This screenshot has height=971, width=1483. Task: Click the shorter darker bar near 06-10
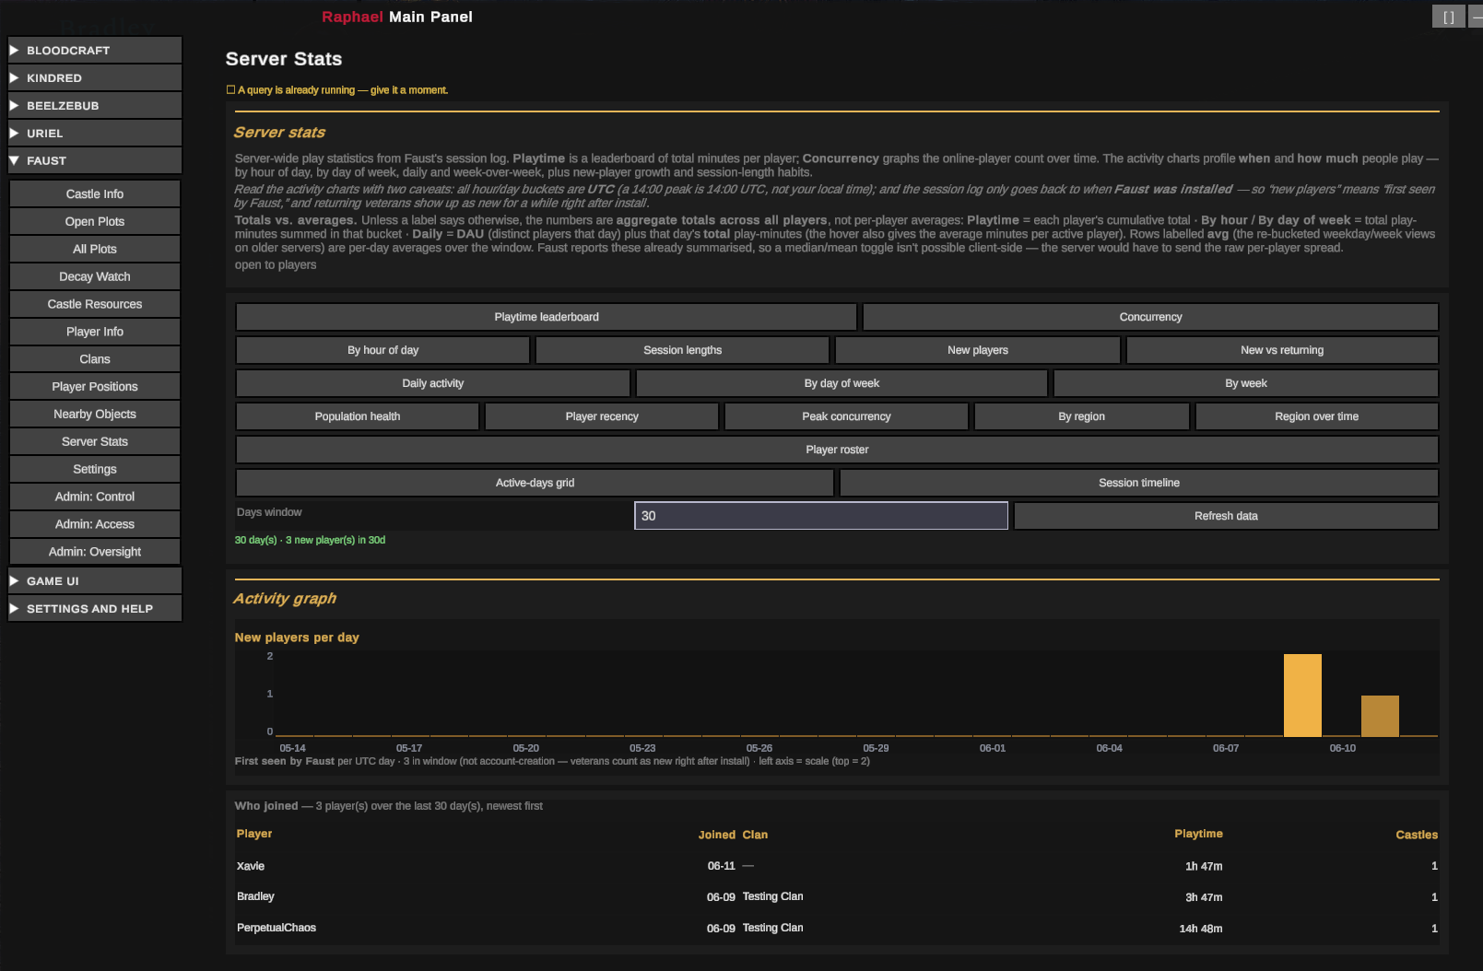(x=1380, y=716)
